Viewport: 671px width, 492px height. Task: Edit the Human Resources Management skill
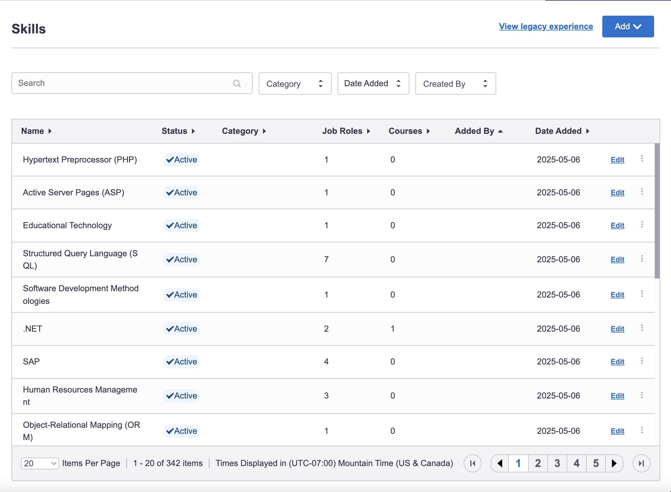pos(617,396)
